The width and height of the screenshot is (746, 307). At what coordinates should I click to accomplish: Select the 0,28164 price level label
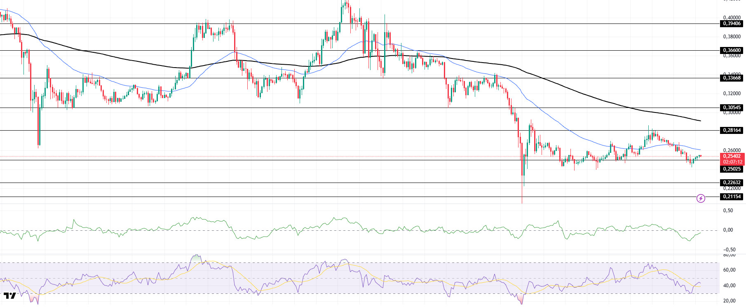click(x=732, y=130)
